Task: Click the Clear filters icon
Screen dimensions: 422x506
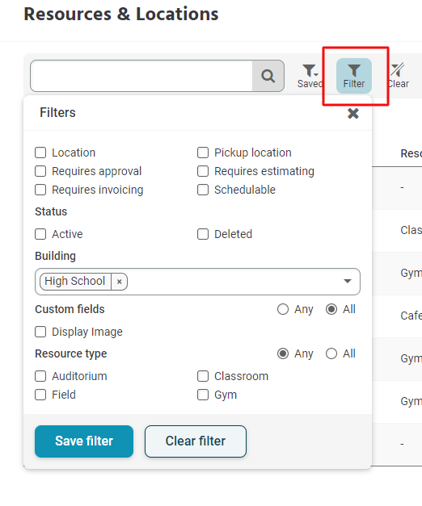Action: 398,76
